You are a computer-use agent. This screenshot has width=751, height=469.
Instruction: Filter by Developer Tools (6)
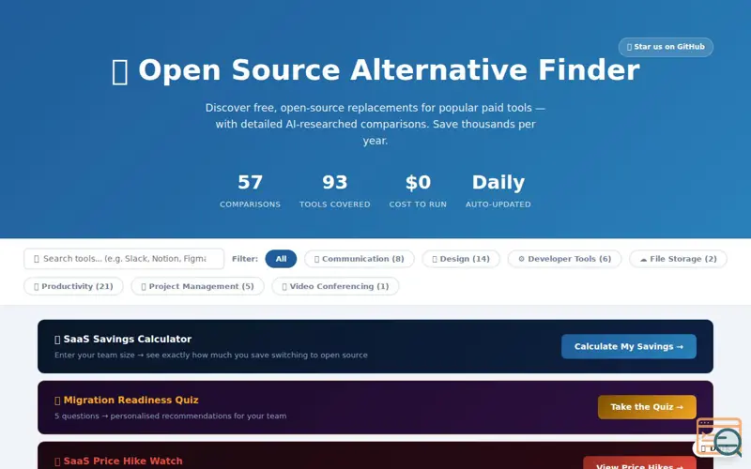(565, 259)
